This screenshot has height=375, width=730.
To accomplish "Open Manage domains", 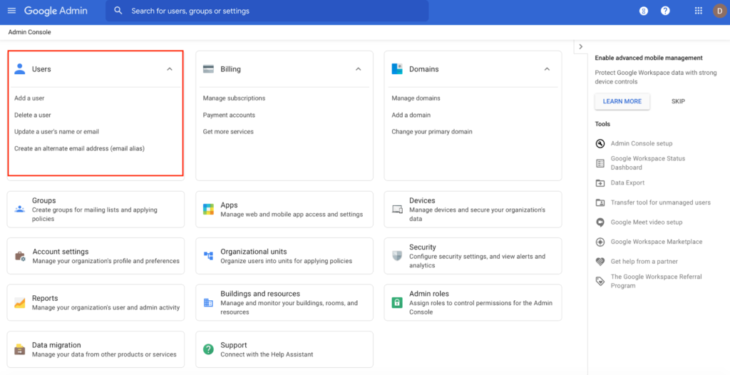I will click(x=416, y=98).
